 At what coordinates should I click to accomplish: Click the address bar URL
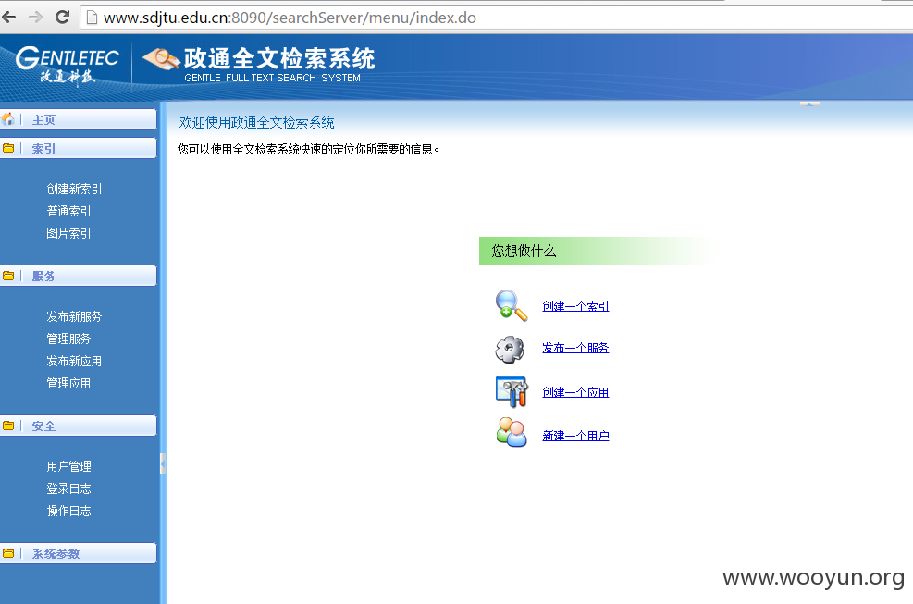290,18
